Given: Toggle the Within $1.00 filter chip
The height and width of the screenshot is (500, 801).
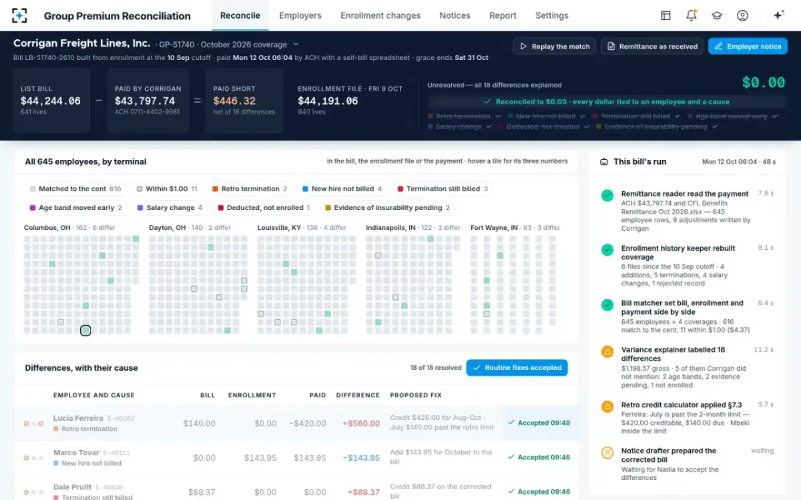Looking at the screenshot, I should 167,189.
